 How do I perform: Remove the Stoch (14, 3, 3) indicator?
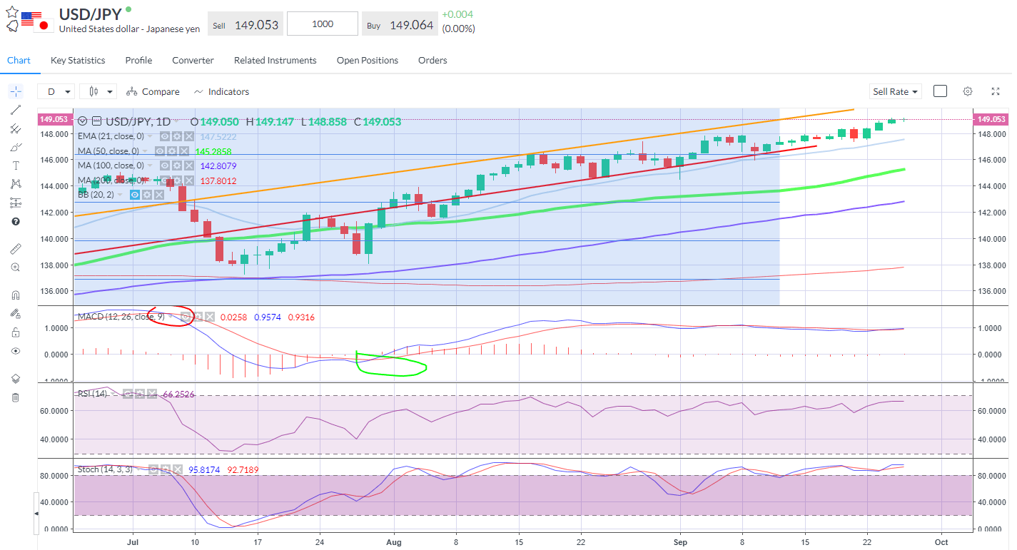[178, 469]
